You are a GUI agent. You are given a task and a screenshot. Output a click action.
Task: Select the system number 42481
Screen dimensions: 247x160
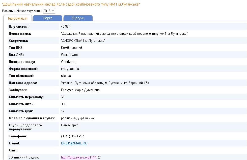pos(65,27)
